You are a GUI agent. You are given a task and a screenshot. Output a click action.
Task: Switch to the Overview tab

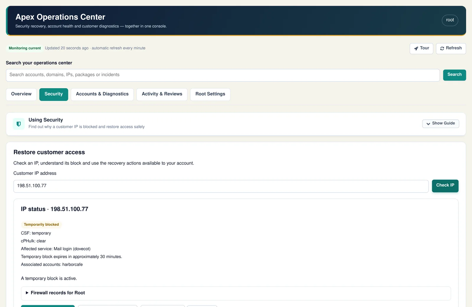(21, 94)
